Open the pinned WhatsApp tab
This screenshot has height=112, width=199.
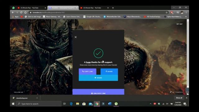coord(13,8)
